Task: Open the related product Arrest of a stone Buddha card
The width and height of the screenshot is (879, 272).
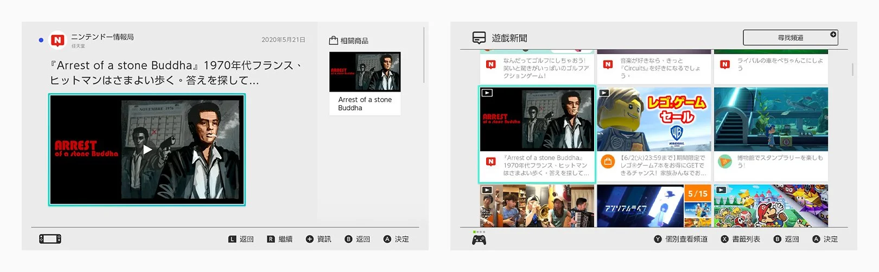Action: [x=365, y=83]
